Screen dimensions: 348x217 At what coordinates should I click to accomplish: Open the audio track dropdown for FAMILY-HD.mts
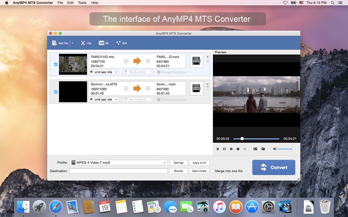[x=103, y=72]
